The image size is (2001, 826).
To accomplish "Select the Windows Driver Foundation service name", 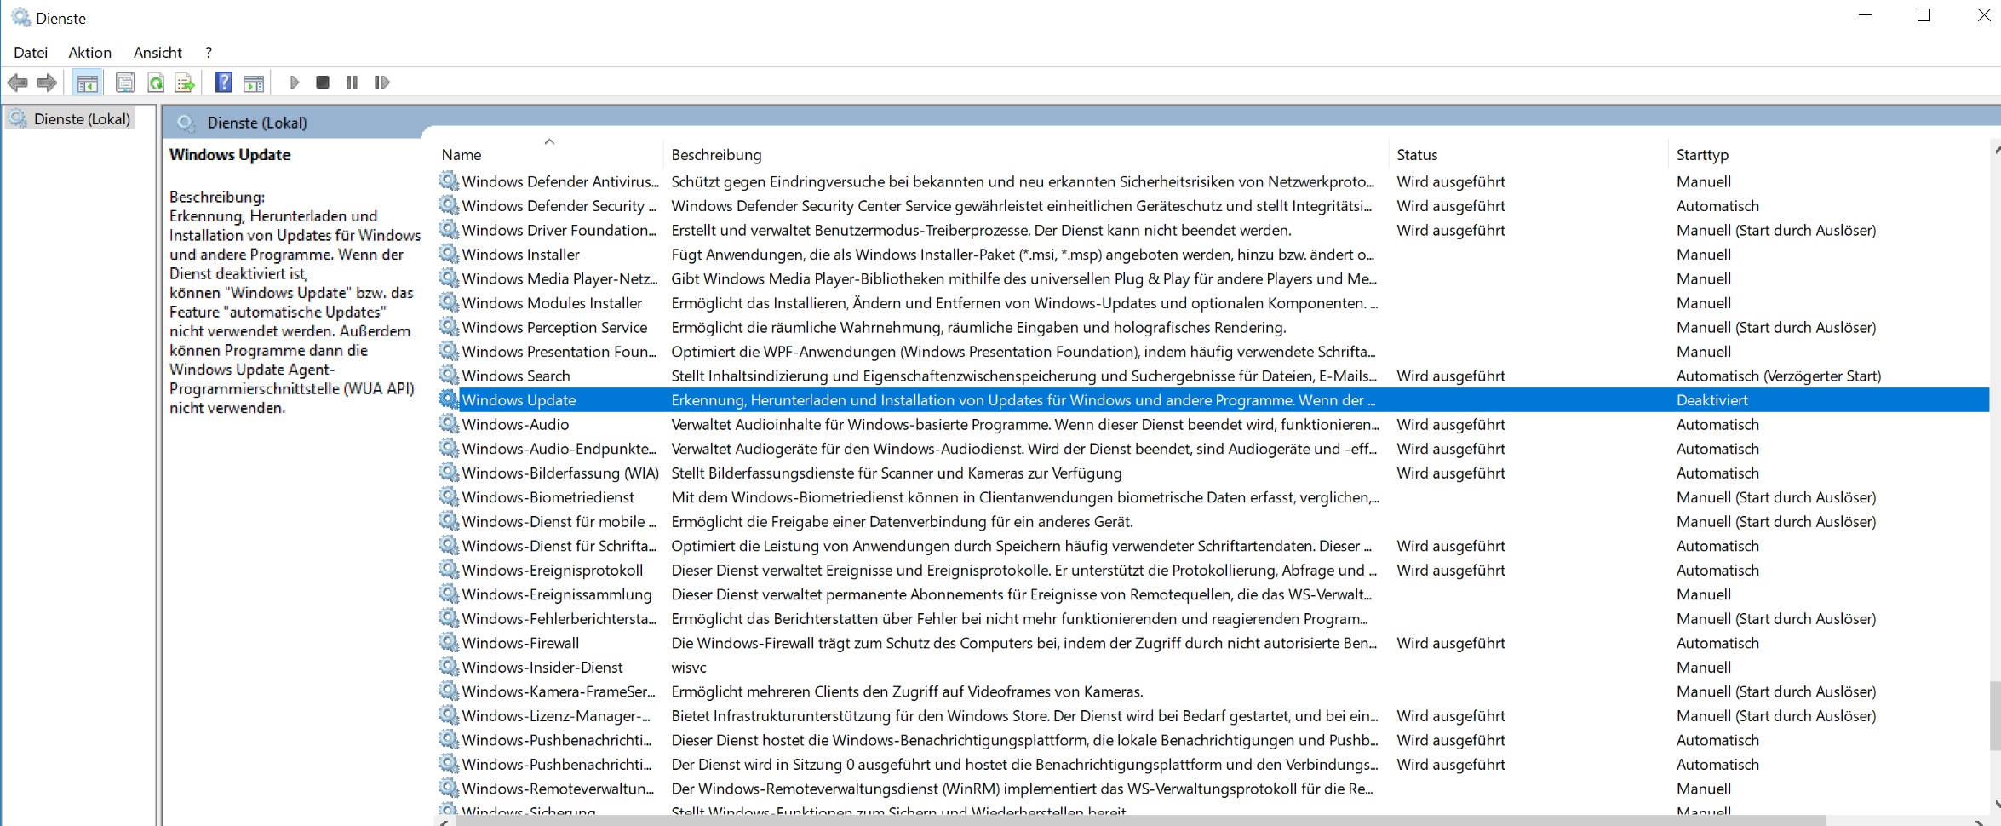I will tap(559, 231).
